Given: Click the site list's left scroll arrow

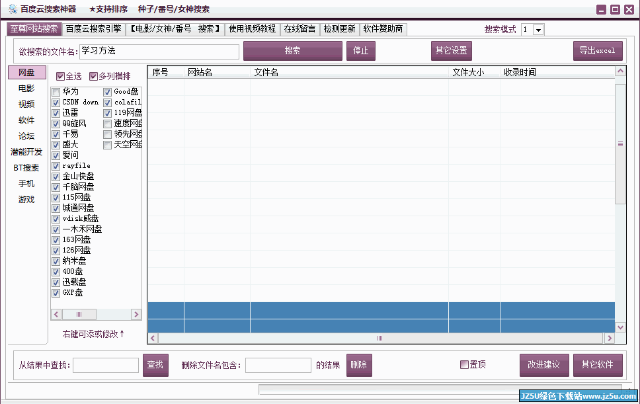Looking at the screenshot, I should pyautogui.click(x=56, y=314).
